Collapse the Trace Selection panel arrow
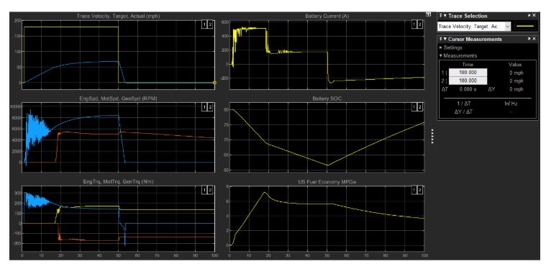The image size is (546, 269). (x=445, y=16)
